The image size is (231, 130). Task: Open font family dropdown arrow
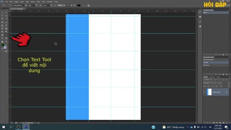click(x=26, y=5)
